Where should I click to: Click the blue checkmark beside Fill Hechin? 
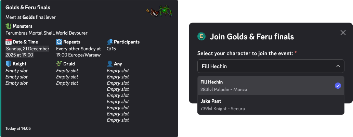coord(338,86)
